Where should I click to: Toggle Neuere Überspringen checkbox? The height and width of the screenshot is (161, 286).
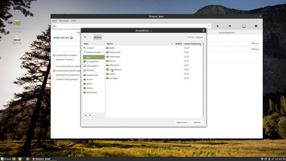pyautogui.click(x=54, y=80)
